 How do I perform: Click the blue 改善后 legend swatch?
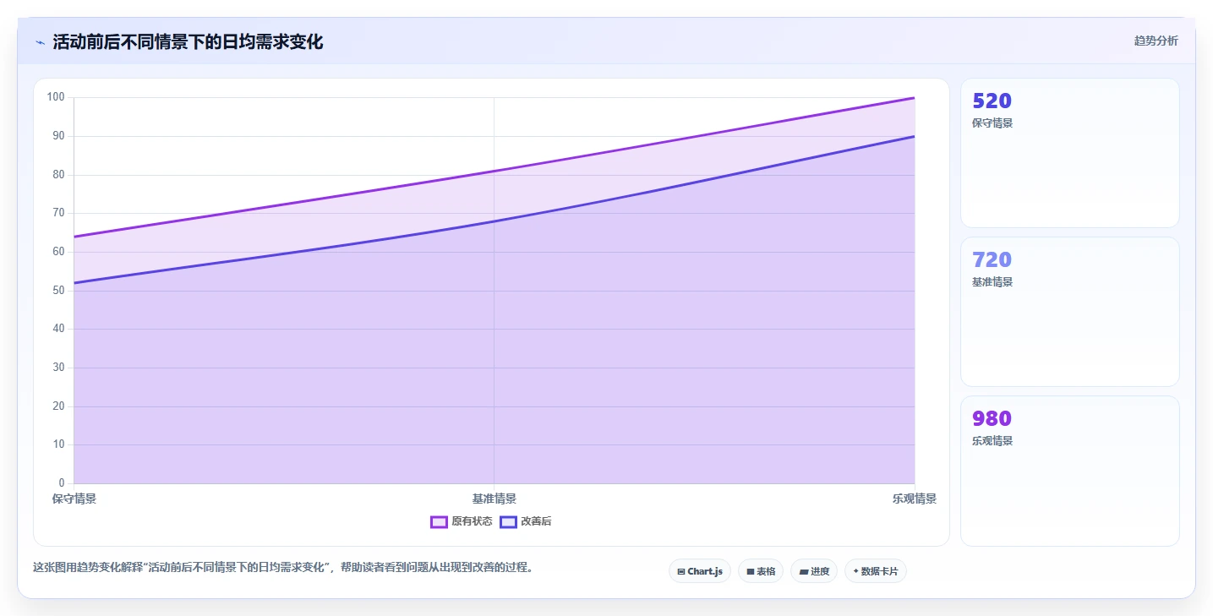pos(508,522)
